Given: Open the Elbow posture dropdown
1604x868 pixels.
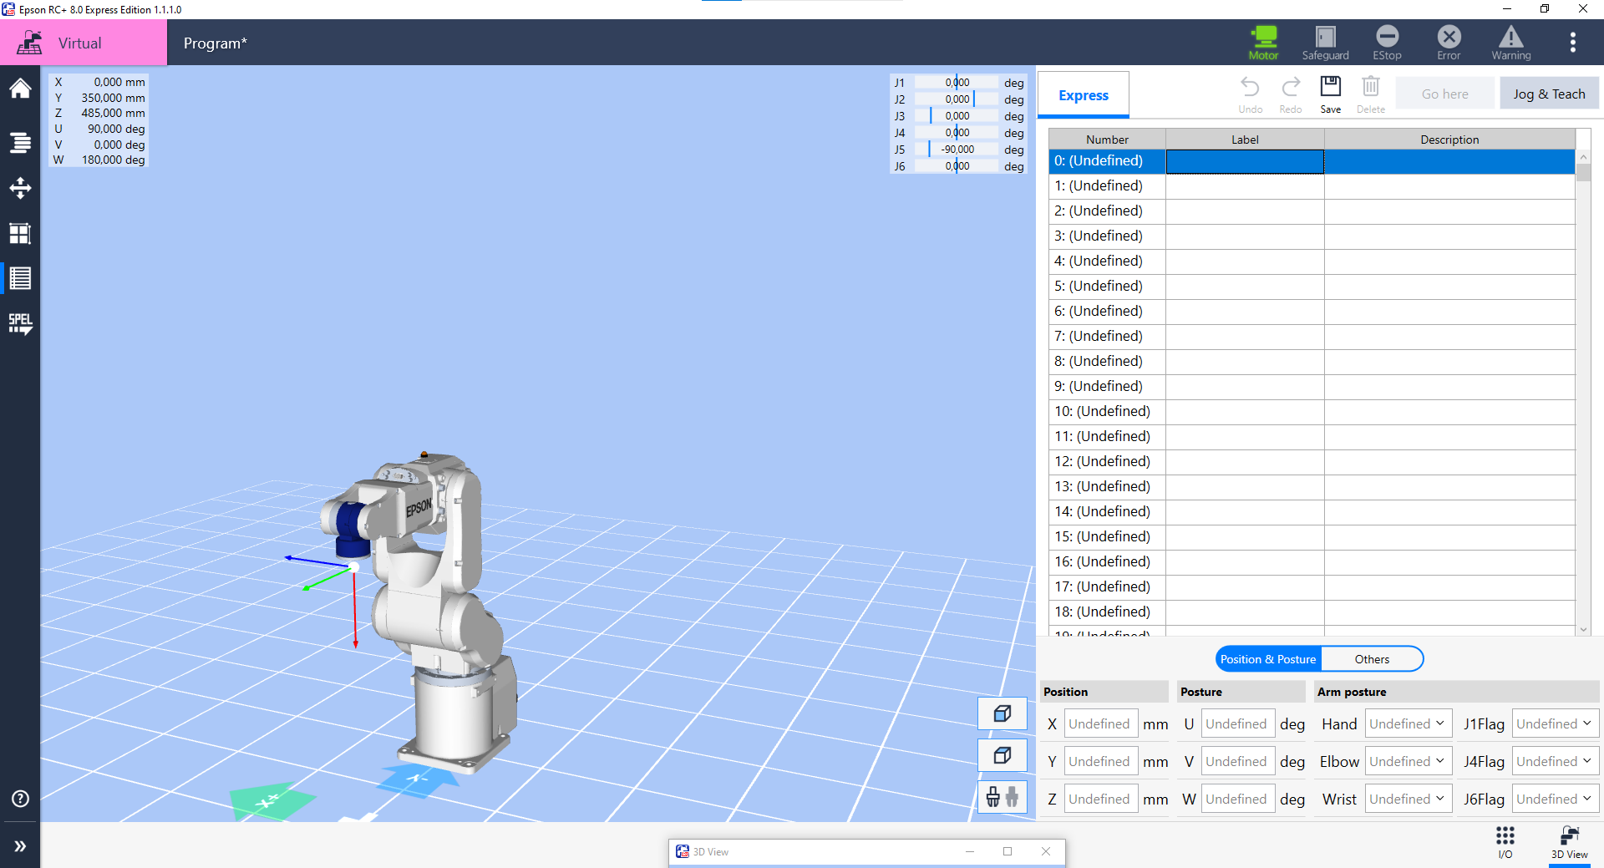Looking at the screenshot, I should (x=1409, y=762).
